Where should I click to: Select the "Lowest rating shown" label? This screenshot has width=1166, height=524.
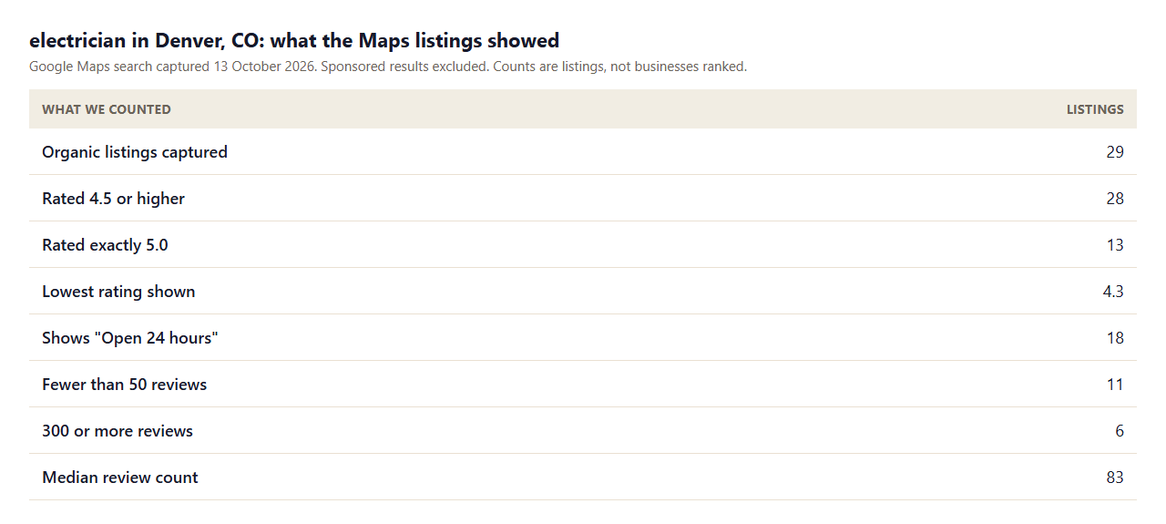click(x=118, y=292)
